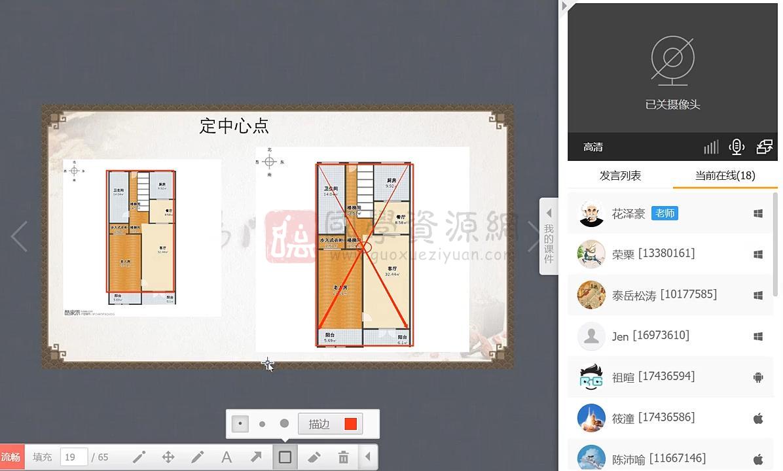The image size is (783, 471).
Task: Toggle the microphone icon
Action: [737, 147]
